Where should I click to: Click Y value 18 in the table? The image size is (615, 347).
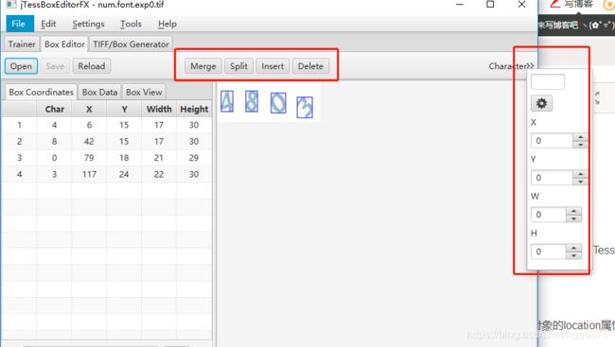coord(124,158)
